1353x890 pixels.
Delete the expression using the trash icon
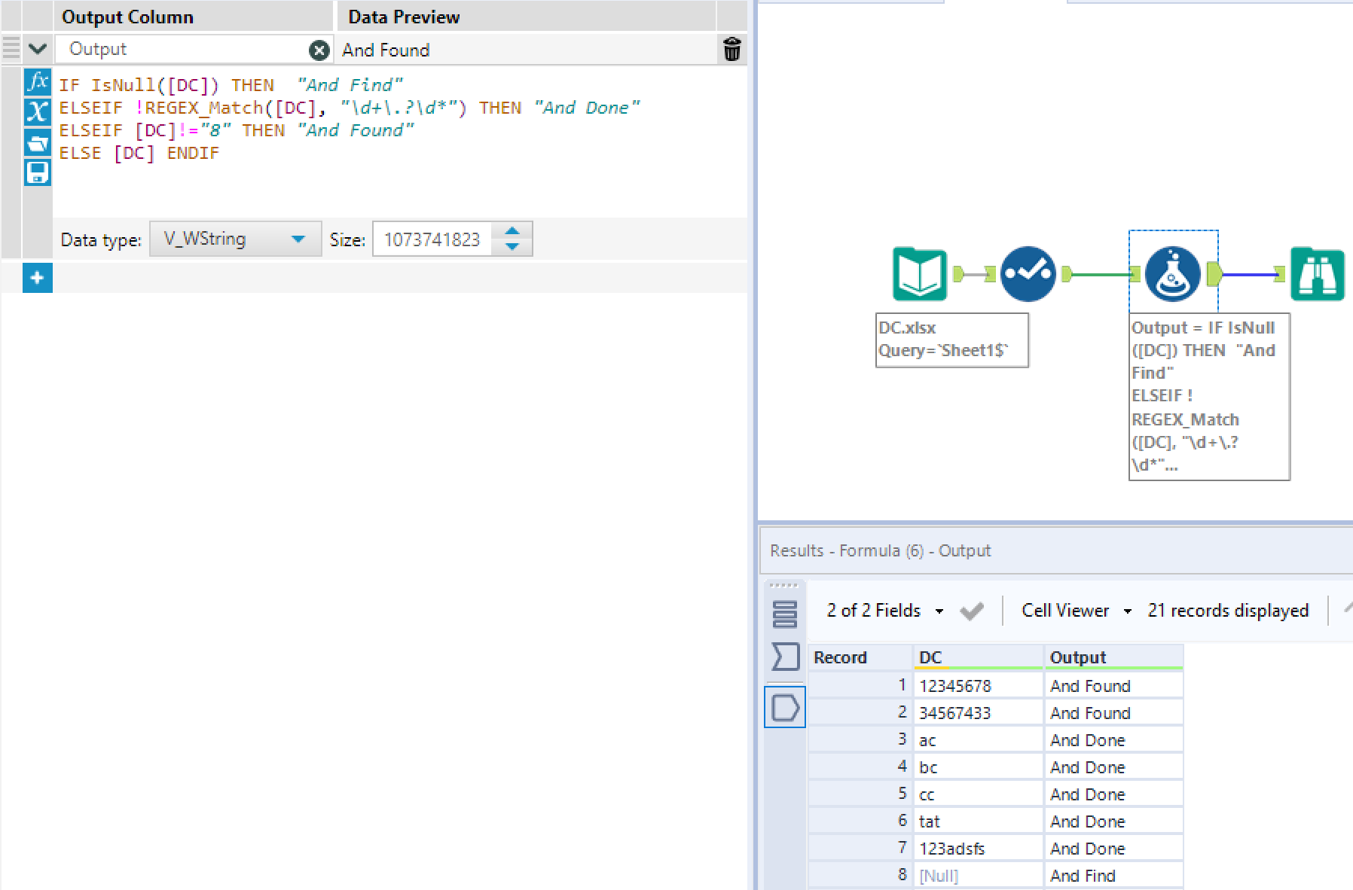click(x=731, y=50)
